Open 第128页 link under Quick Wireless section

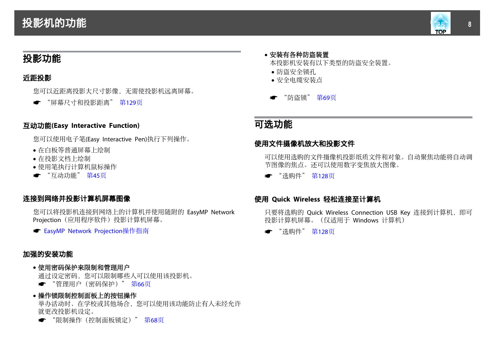[323, 231]
